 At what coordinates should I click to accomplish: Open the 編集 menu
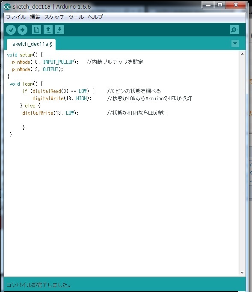point(35,17)
